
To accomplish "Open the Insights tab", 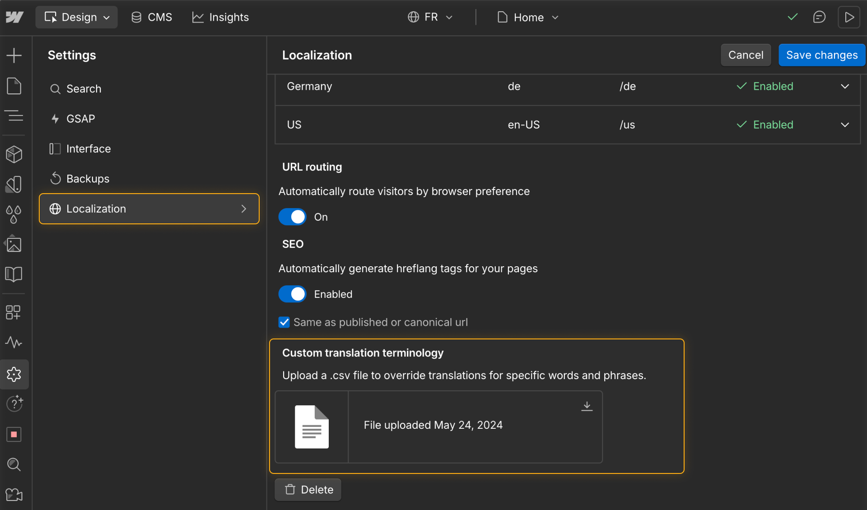I will point(220,17).
